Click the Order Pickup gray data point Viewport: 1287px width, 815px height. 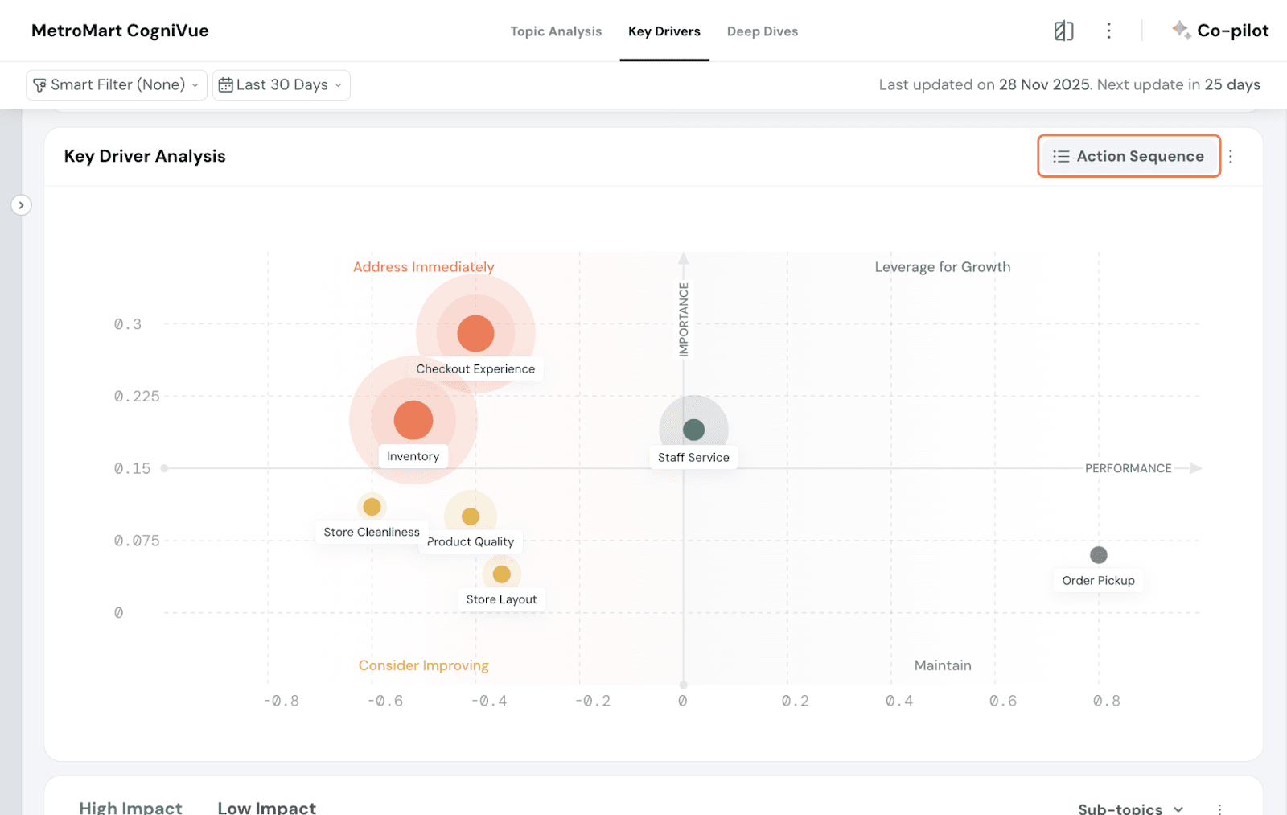point(1098,555)
